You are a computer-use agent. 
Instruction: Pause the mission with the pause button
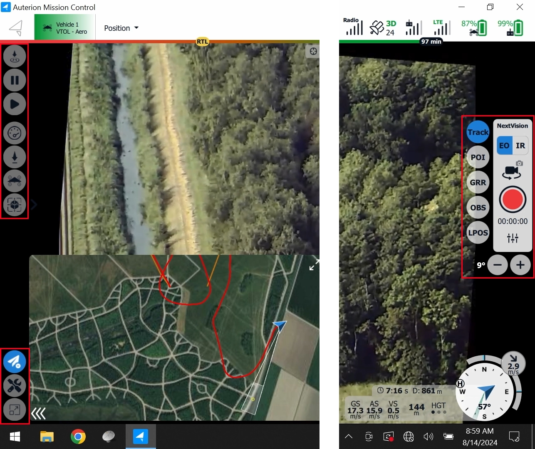[x=15, y=80]
